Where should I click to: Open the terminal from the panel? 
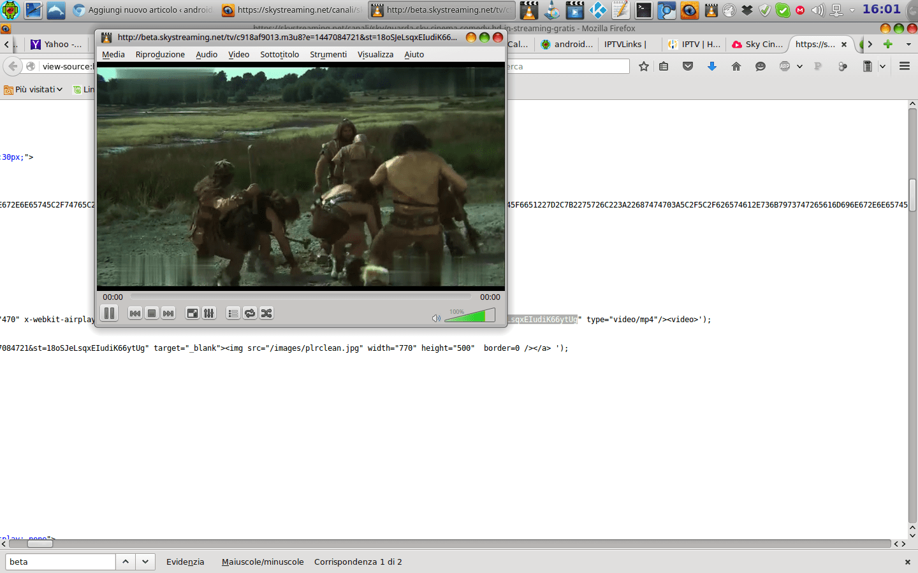tap(644, 10)
